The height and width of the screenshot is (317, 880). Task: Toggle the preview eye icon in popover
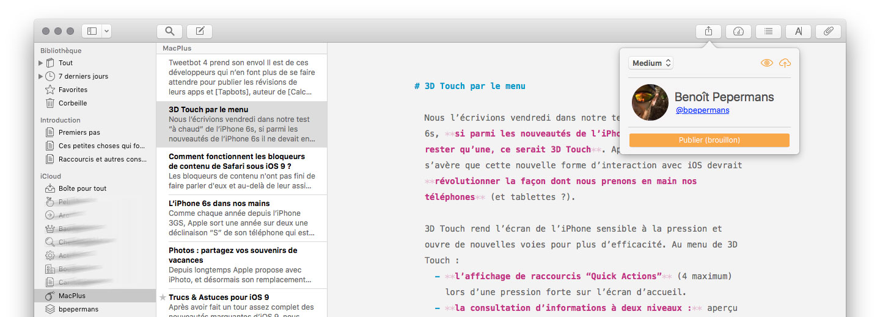(x=767, y=63)
